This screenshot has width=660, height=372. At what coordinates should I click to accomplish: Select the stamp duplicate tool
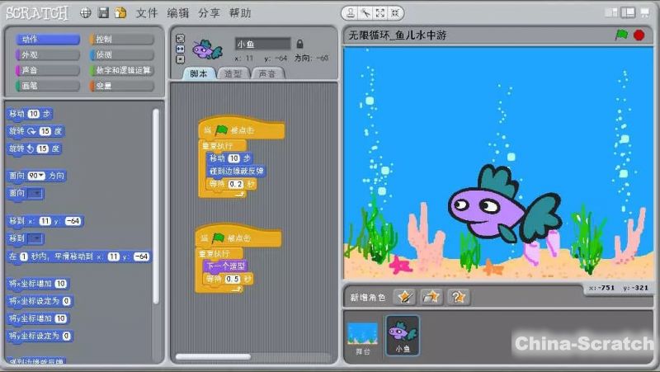pyautogui.click(x=351, y=13)
